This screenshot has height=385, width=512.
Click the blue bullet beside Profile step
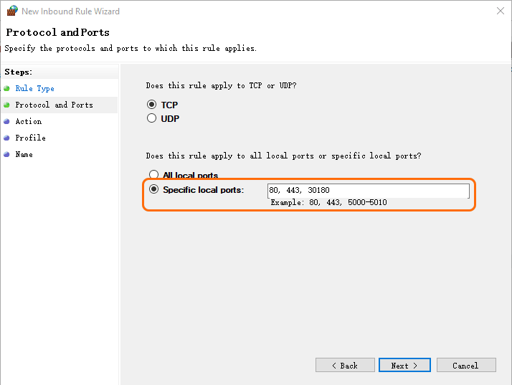tap(6, 138)
